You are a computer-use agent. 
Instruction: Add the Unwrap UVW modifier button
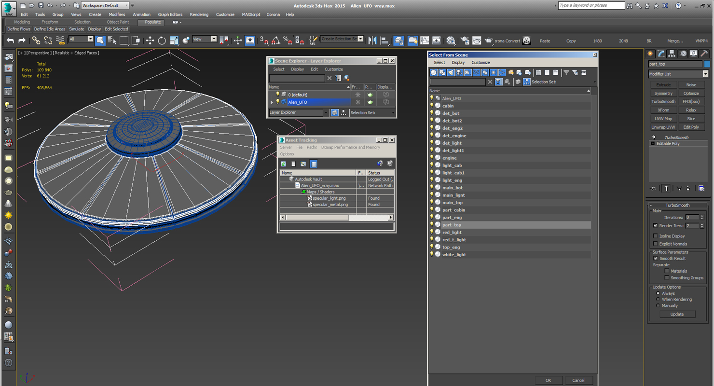click(663, 127)
